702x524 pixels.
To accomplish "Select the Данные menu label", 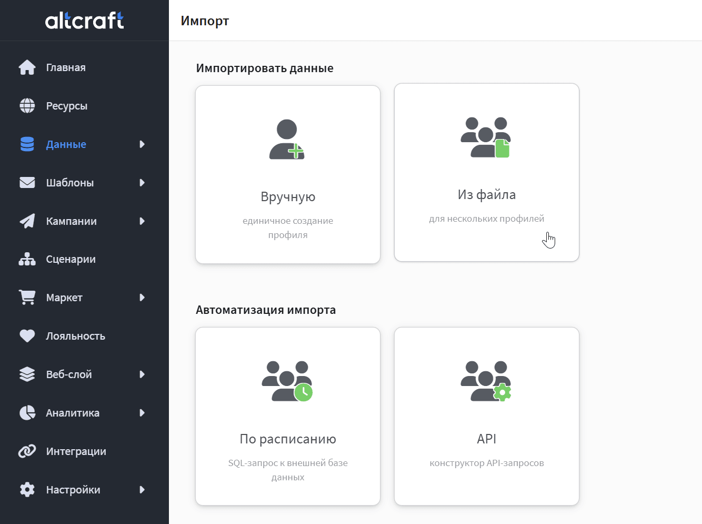I will tap(66, 144).
